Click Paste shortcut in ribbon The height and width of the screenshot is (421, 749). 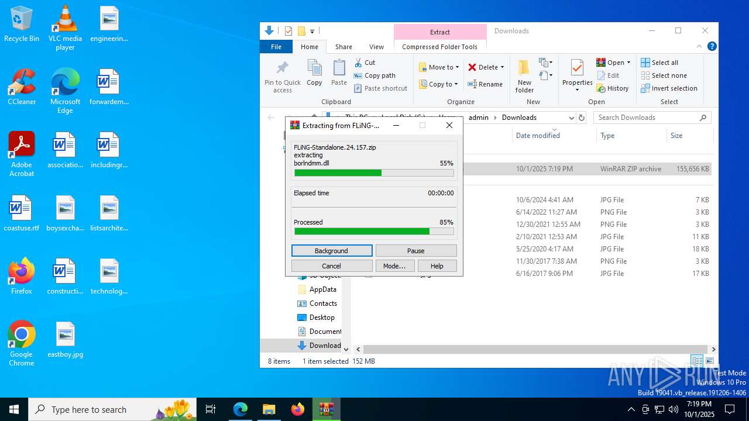[x=380, y=88]
